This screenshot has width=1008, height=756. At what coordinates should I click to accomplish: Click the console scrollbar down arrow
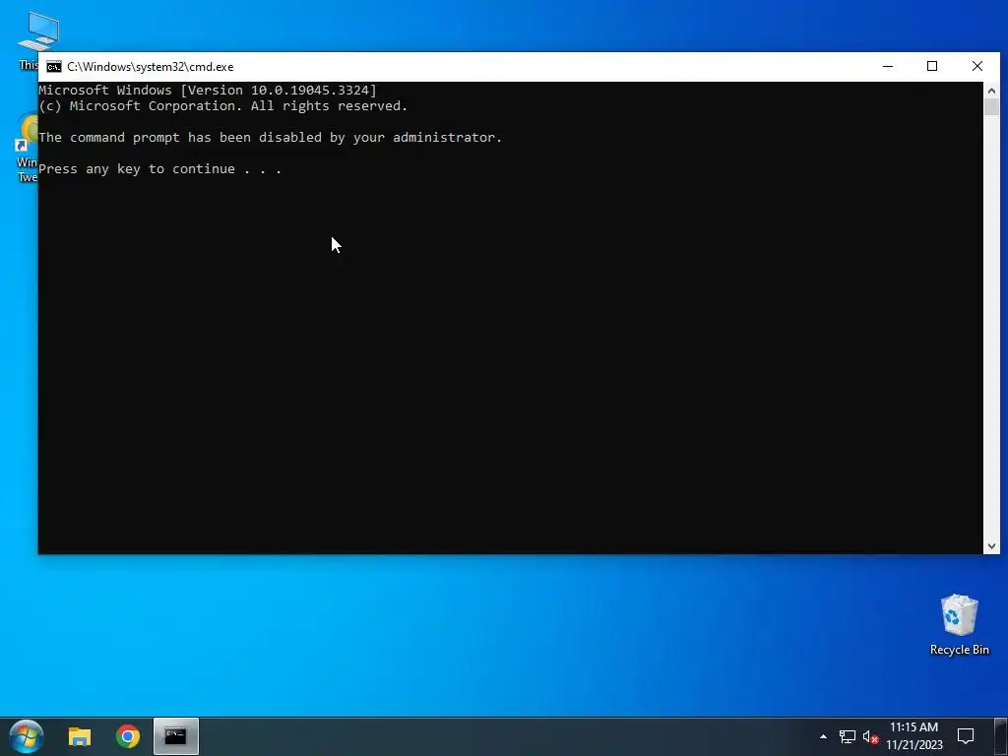click(991, 546)
